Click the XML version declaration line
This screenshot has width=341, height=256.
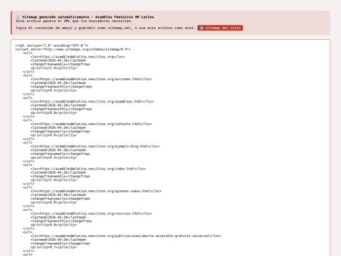coord(52,46)
